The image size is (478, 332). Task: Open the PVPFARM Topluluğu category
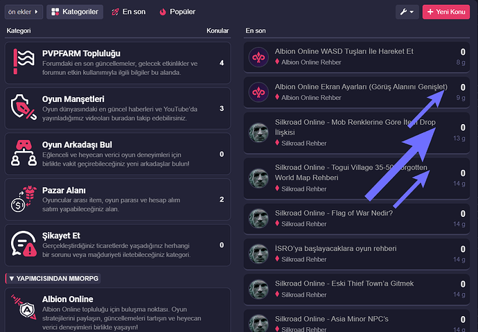point(81,53)
